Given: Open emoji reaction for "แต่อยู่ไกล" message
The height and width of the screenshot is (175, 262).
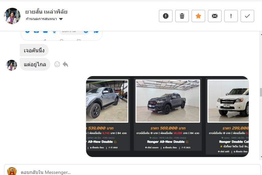Looking at the screenshot, I should pos(57,64).
